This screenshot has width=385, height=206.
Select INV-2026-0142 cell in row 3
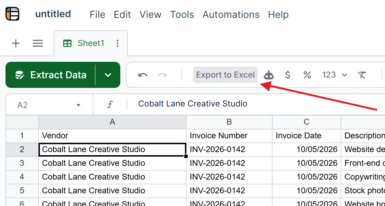pos(229,163)
